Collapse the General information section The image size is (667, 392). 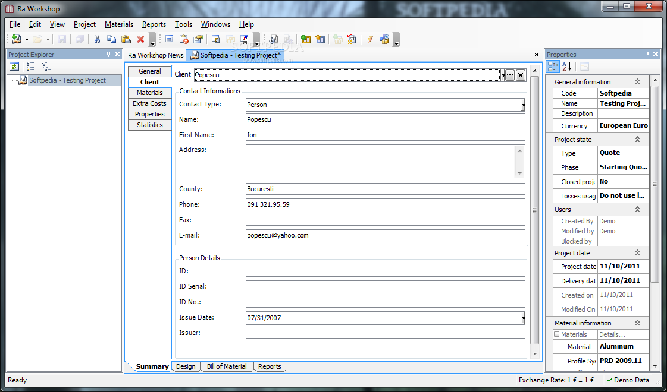tap(637, 81)
